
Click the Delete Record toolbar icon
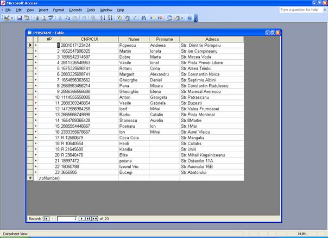(160, 18)
